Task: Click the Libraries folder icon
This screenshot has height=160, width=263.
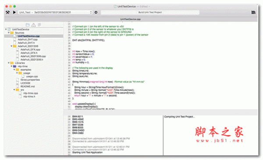Action: point(12,63)
